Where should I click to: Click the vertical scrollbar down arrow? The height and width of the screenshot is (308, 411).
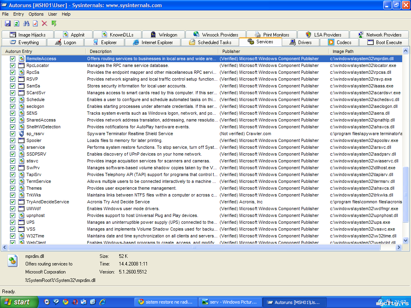(405, 240)
